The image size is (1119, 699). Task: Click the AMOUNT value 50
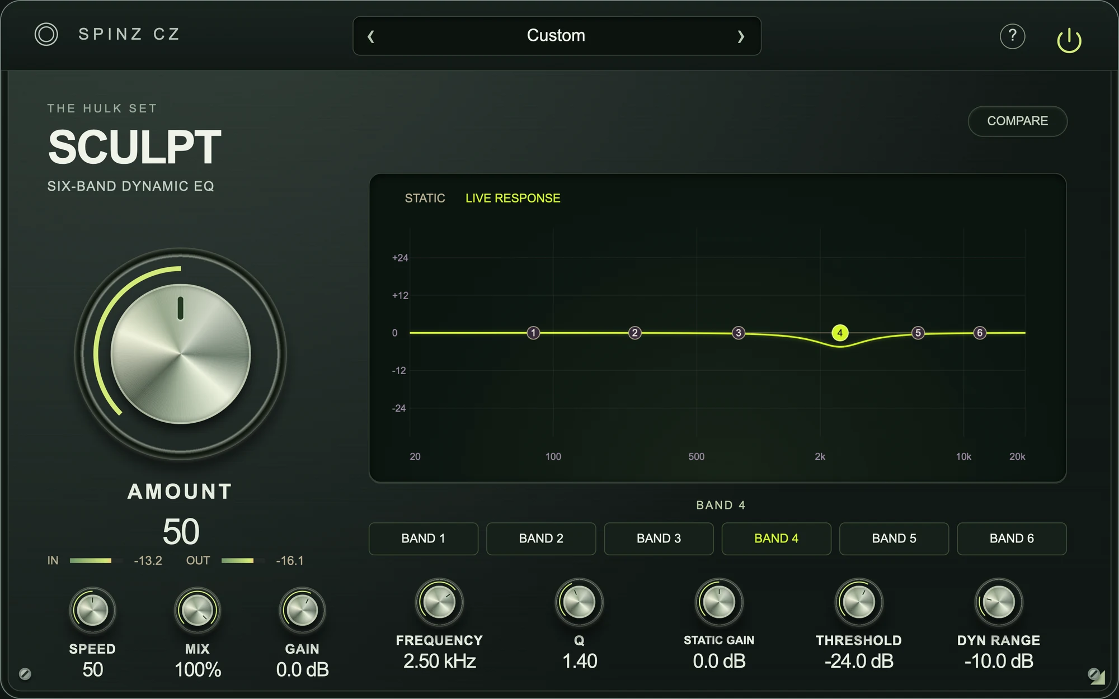tap(181, 531)
